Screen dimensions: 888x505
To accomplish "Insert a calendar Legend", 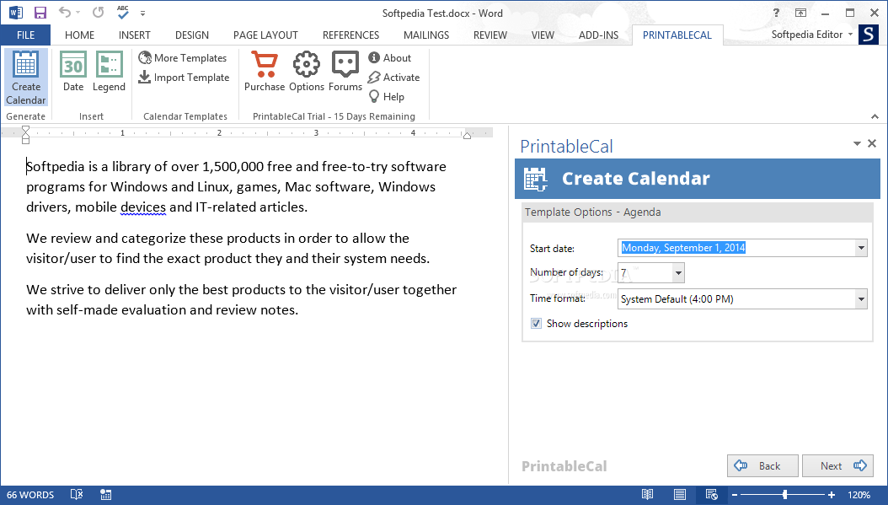I will (109, 72).
